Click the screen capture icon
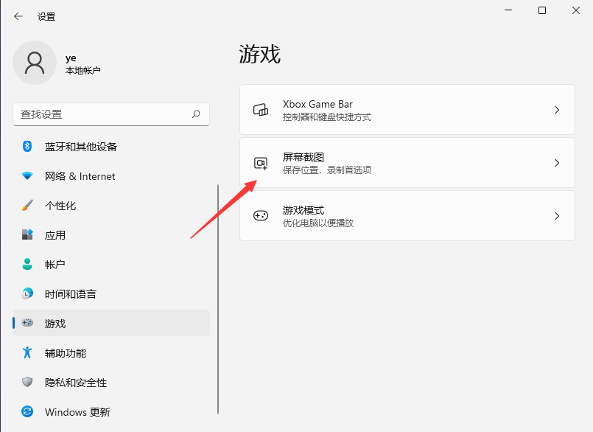 [x=261, y=163]
